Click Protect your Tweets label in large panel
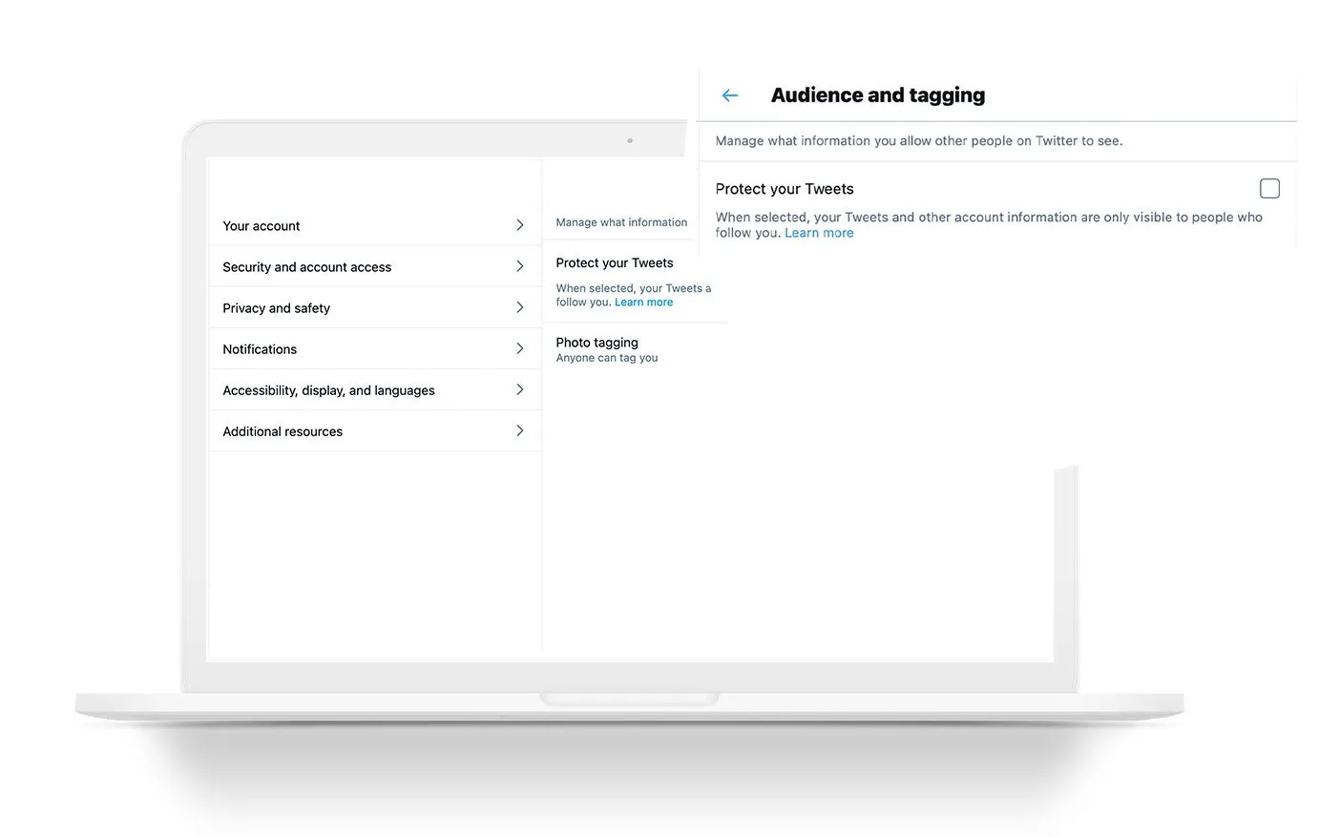The image size is (1340, 837). point(785,189)
